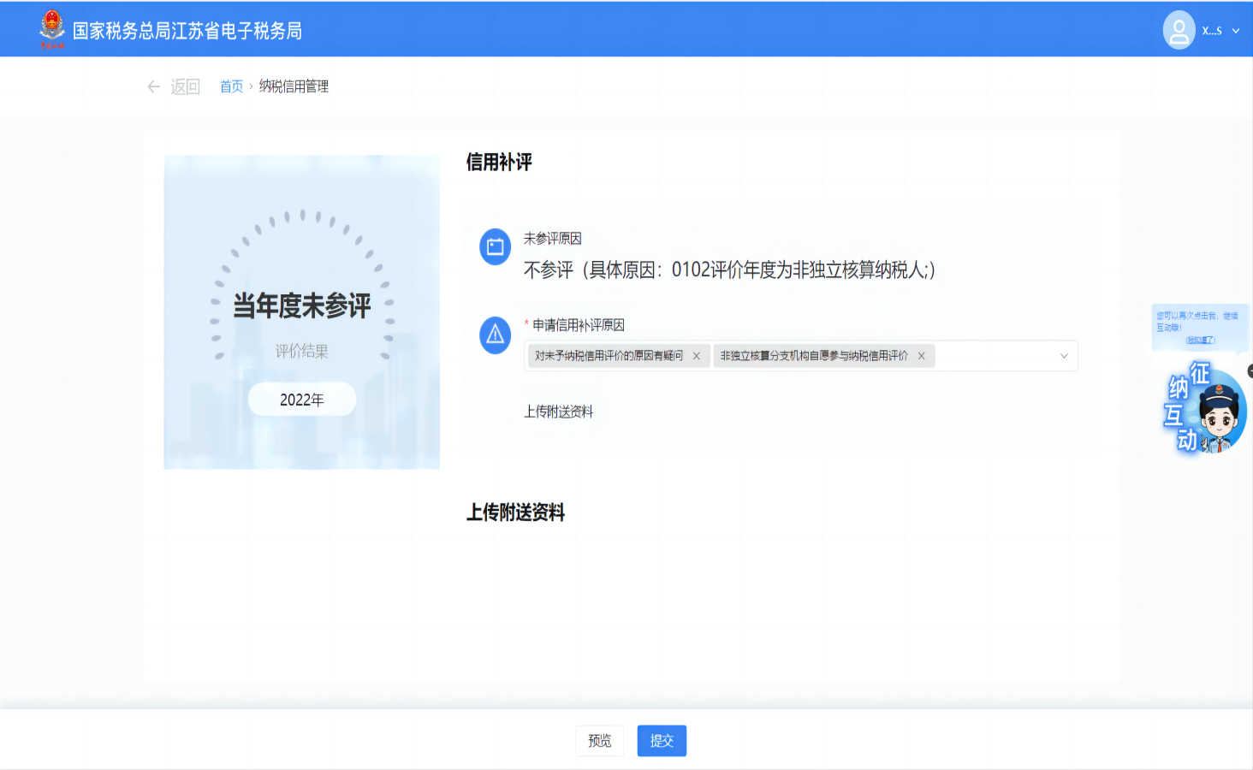
Task: Click the 2022年 year badge
Action: tap(302, 400)
